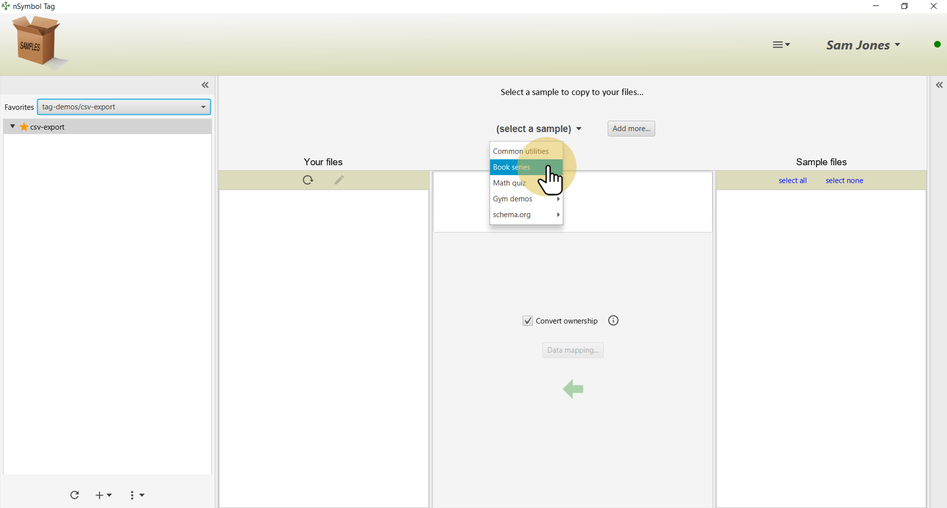
Task: Click the csv-export favorite star icon
Action: click(24, 127)
